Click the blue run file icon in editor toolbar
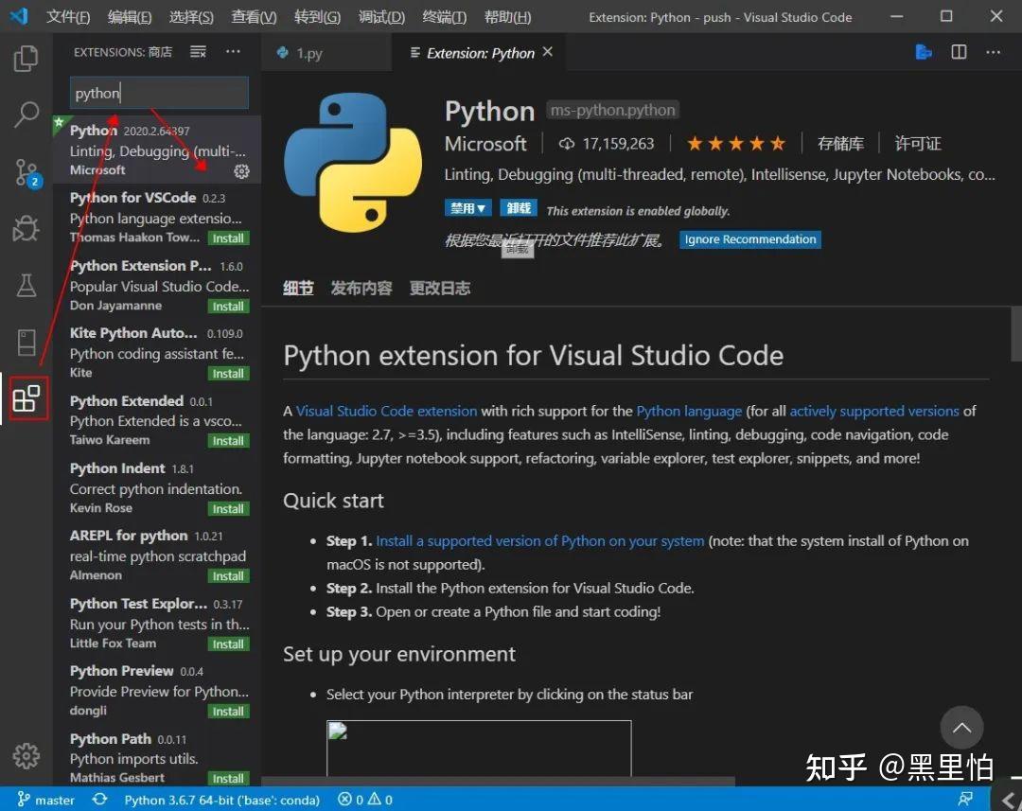Image resolution: width=1022 pixels, height=811 pixels. coord(923,51)
